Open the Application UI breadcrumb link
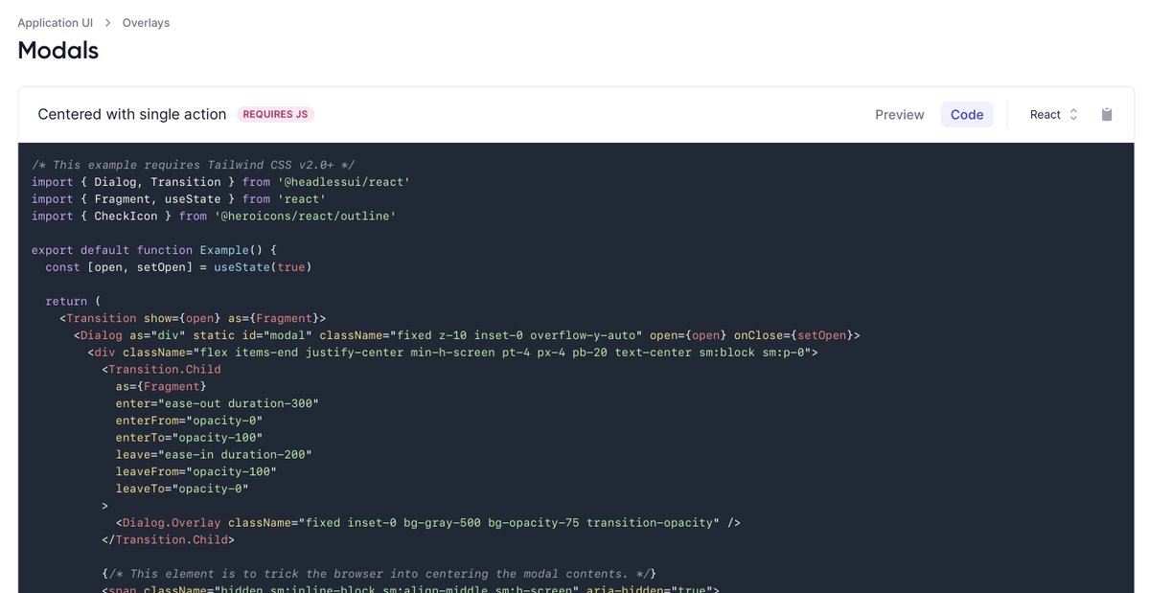Screen dimensions: 1150x593 pos(55,22)
